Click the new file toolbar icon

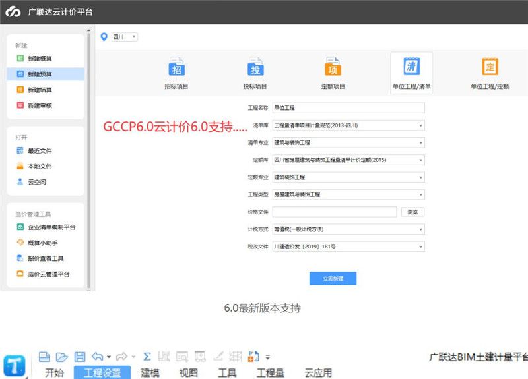point(44,357)
